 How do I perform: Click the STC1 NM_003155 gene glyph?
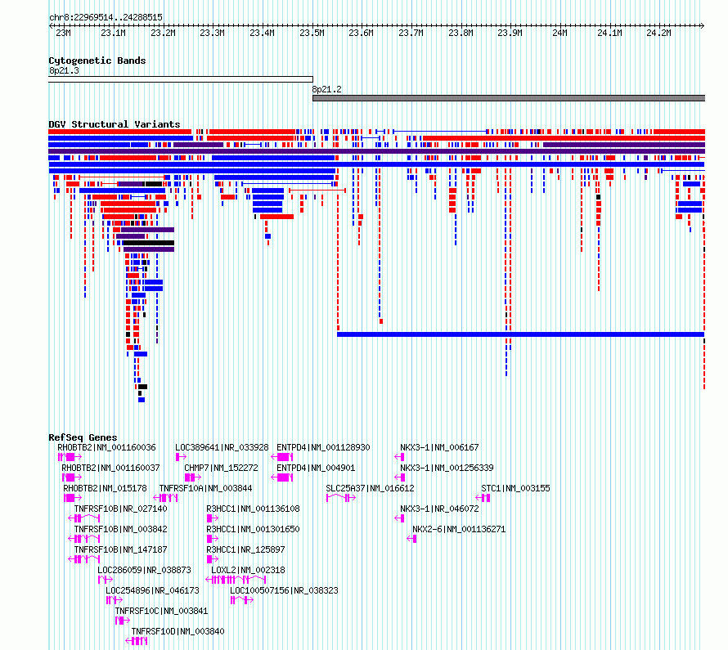[x=483, y=498]
